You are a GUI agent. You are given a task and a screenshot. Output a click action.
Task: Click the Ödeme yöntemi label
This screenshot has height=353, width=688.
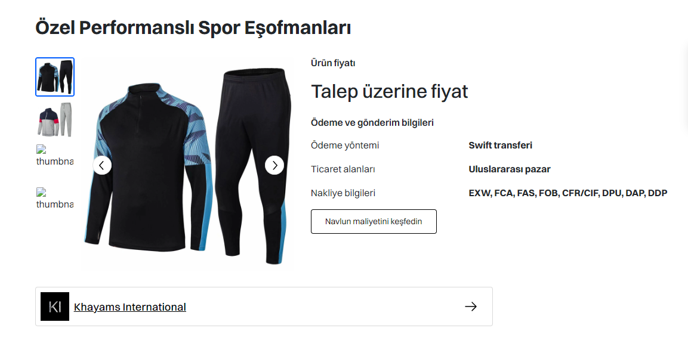coord(345,145)
